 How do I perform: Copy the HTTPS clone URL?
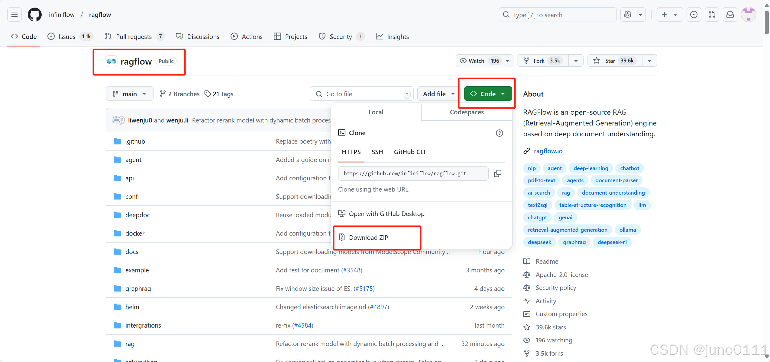pyautogui.click(x=498, y=173)
